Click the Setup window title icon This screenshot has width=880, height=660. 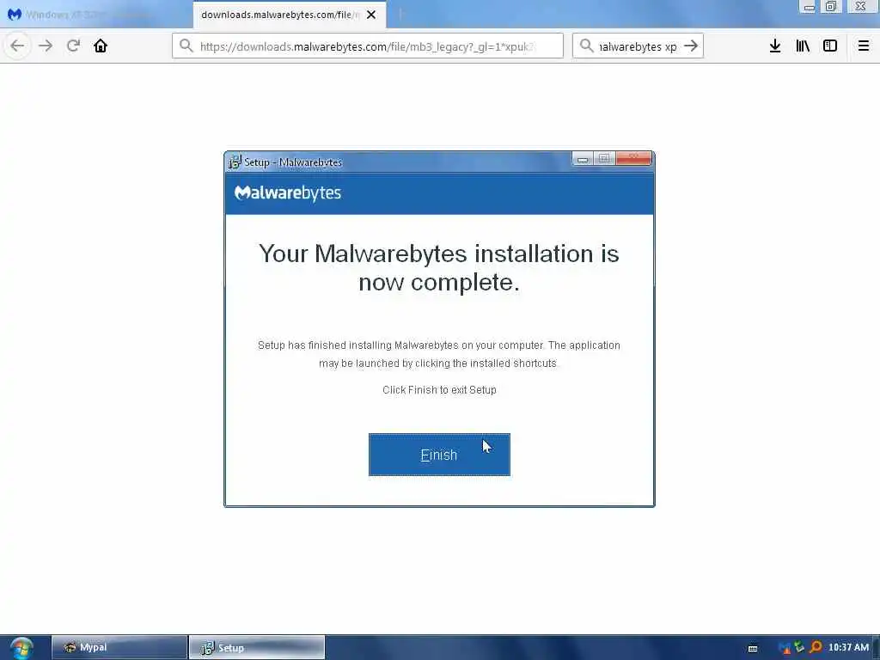235,162
